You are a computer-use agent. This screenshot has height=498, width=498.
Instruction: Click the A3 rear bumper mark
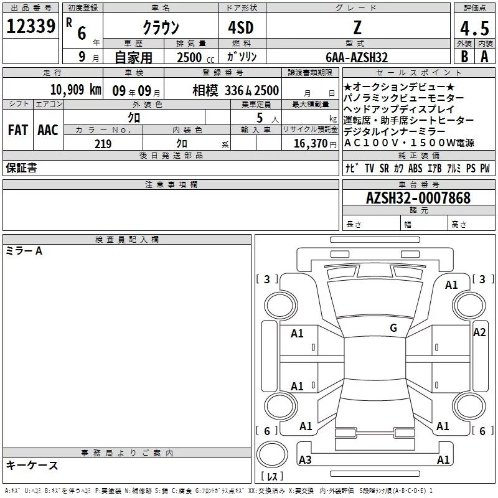coord(305,459)
